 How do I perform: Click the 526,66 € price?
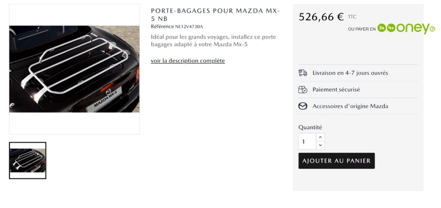[x=321, y=17]
